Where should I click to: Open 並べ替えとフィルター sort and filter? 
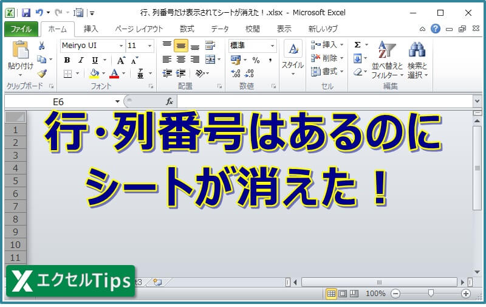pyautogui.click(x=387, y=59)
